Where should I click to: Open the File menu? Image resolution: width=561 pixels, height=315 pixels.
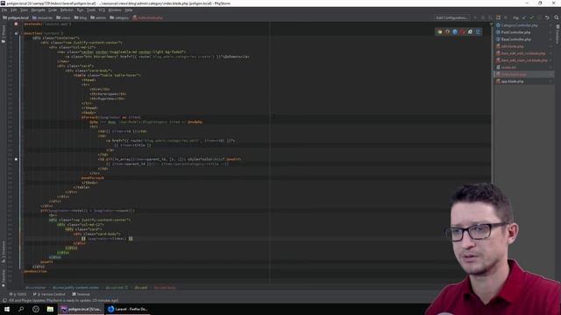(4, 10)
